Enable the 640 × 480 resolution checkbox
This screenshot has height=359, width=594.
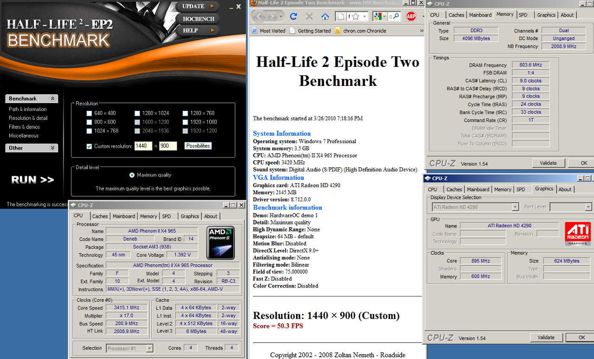89,113
